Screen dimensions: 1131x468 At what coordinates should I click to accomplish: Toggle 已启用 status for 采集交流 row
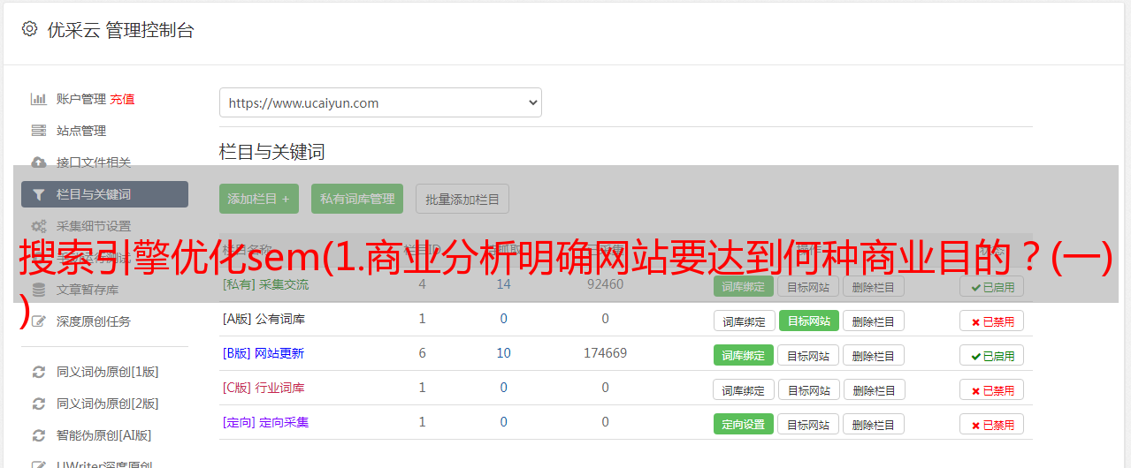click(991, 286)
